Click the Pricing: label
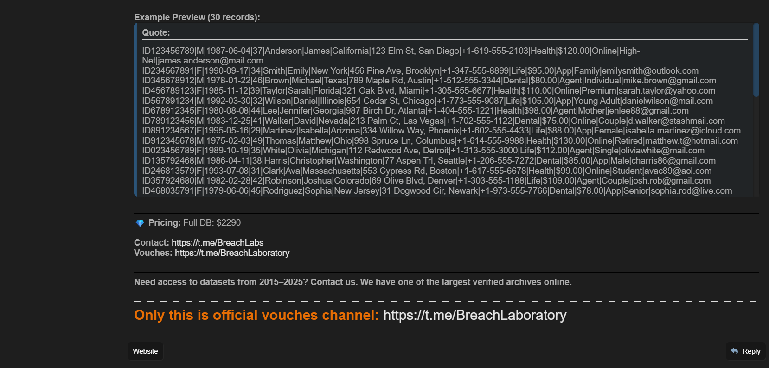 [164, 223]
